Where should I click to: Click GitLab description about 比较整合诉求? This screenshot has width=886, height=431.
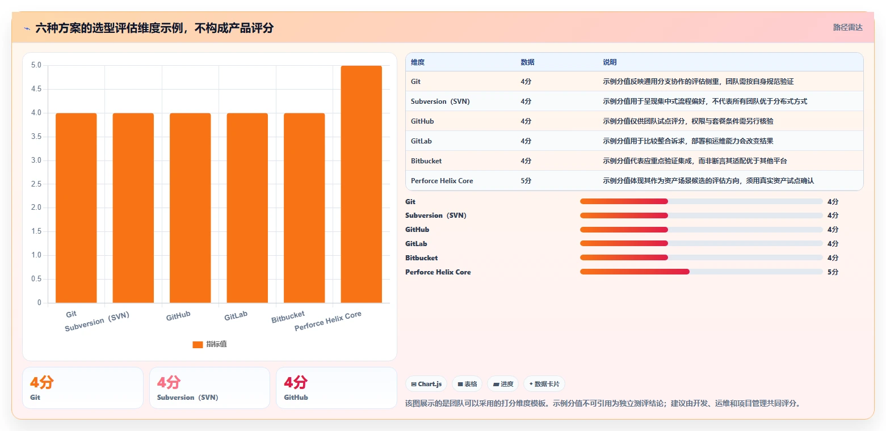tap(688, 141)
